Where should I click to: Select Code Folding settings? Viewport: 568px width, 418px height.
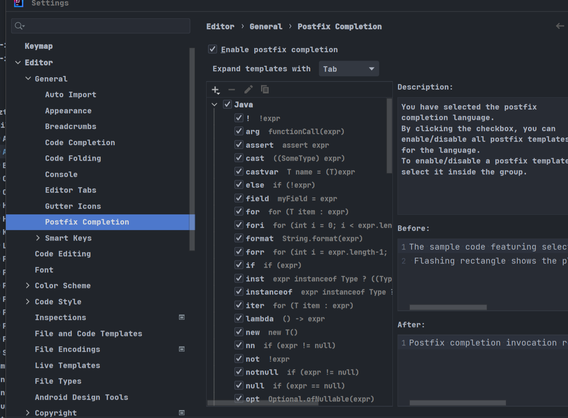click(x=73, y=158)
